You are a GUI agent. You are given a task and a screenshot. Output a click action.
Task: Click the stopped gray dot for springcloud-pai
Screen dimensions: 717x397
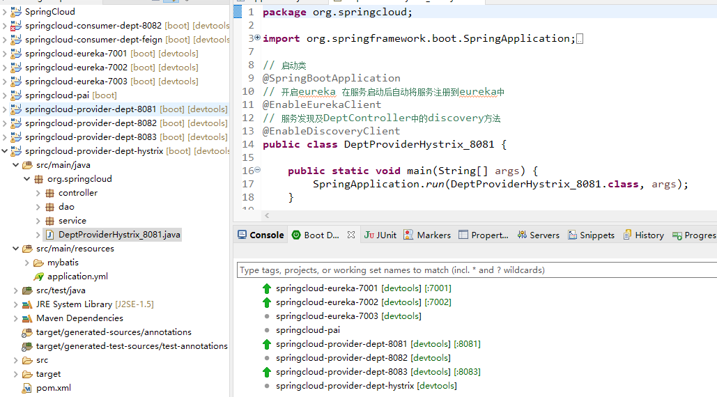[267, 330]
